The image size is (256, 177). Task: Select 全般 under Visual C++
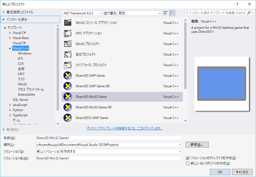(x=21, y=69)
